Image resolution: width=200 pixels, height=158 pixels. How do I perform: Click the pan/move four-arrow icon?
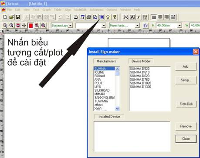click(x=24, y=26)
